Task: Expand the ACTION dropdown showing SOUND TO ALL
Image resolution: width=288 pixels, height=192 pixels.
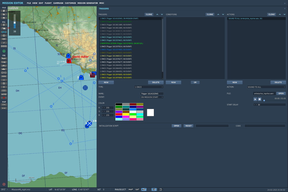Action: (266, 87)
